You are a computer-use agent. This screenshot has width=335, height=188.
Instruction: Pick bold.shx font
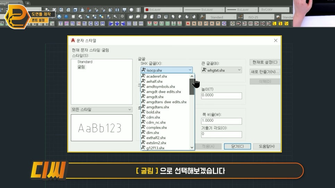click(x=165, y=112)
